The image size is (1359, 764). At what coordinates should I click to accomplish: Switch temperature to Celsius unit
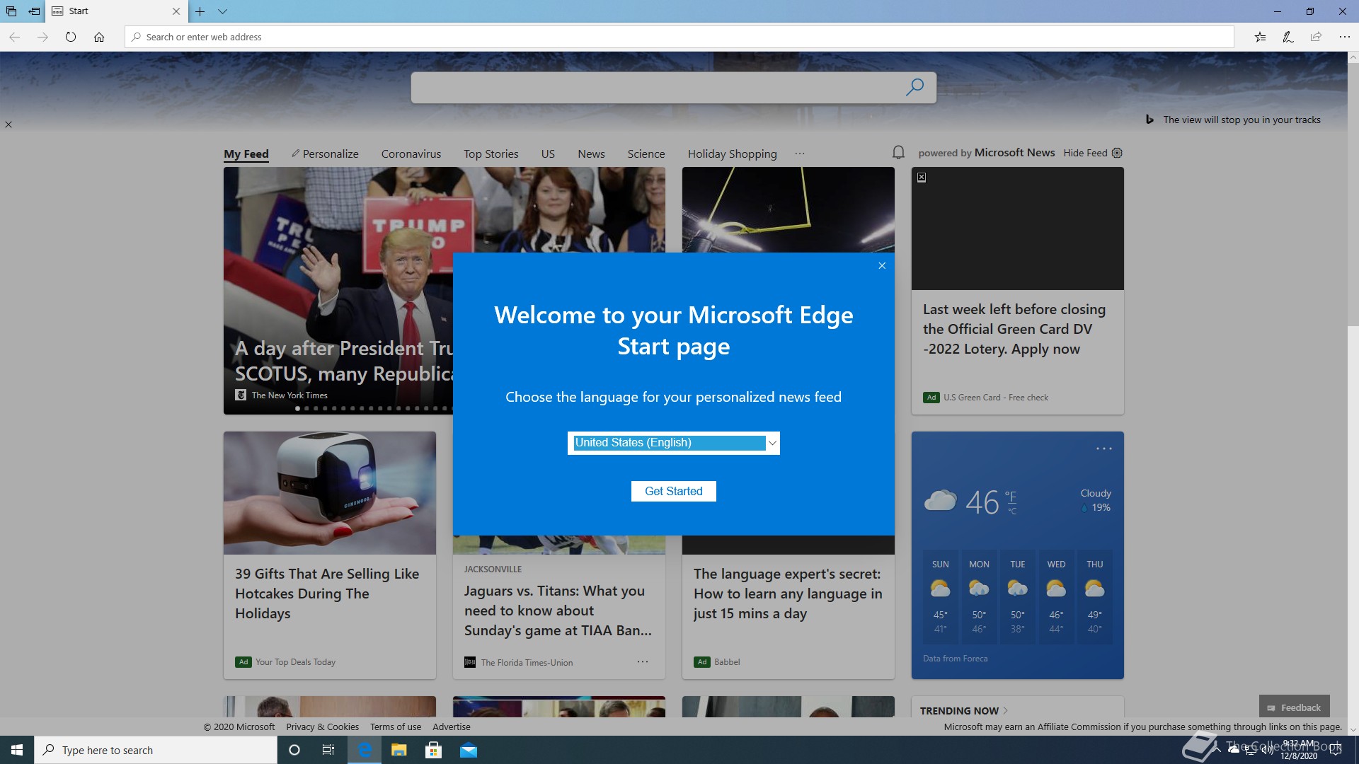pos(1012,511)
